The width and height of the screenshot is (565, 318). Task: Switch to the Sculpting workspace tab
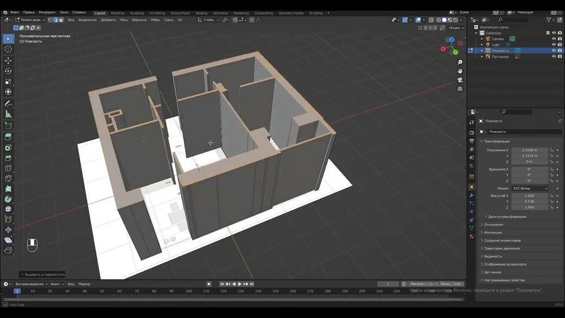coord(137,13)
